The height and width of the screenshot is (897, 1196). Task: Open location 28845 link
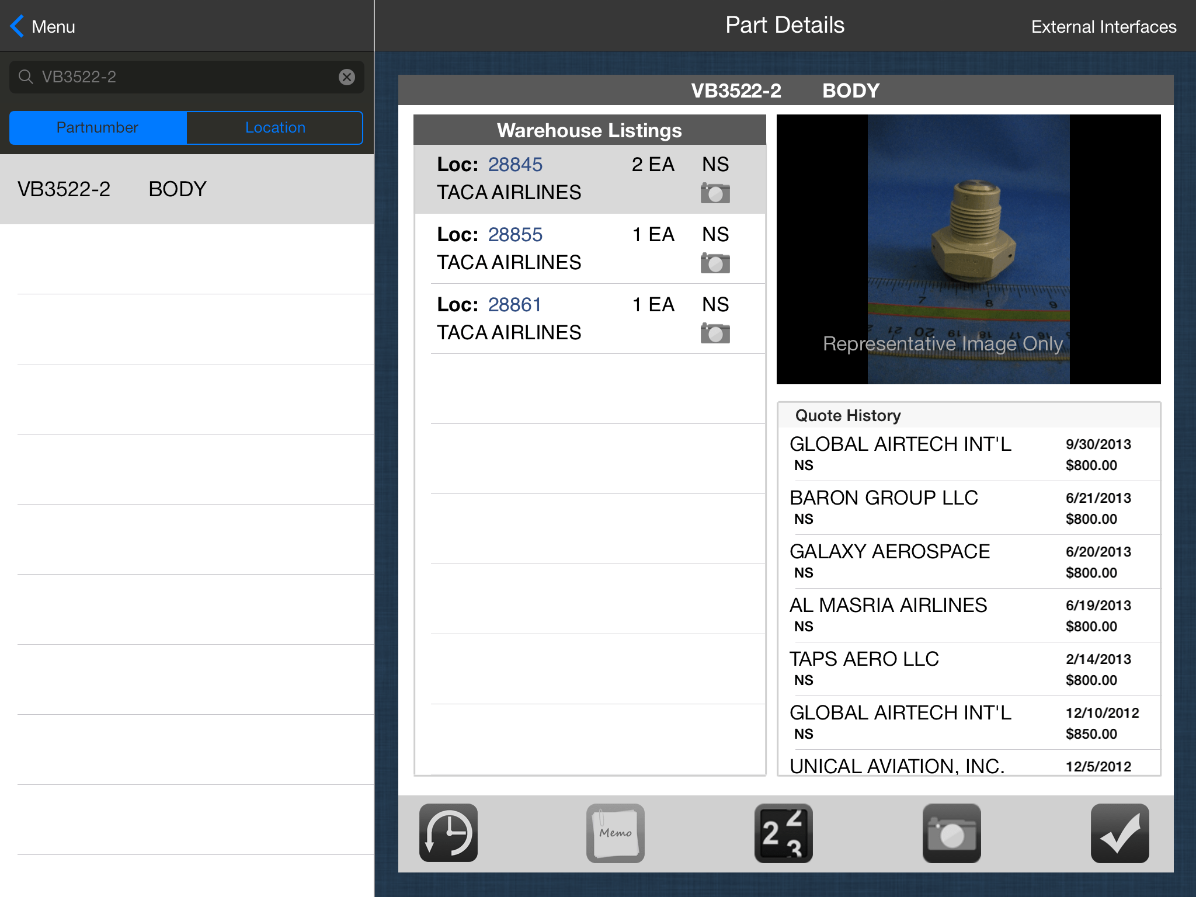[x=515, y=165]
